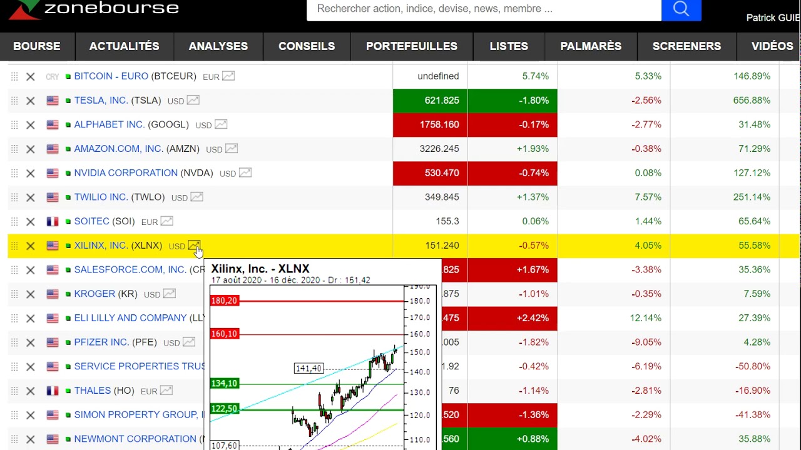Screen dimensions: 801x450
Task: Open the PFIZER INC. quote link
Action: [x=102, y=342]
